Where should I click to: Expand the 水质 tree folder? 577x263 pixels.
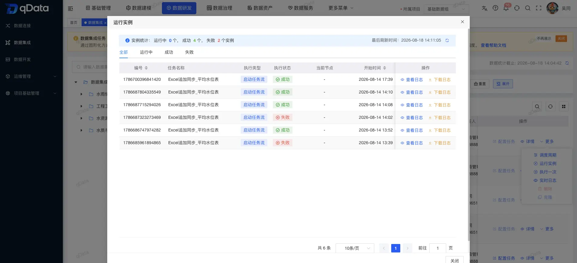click(x=81, y=130)
